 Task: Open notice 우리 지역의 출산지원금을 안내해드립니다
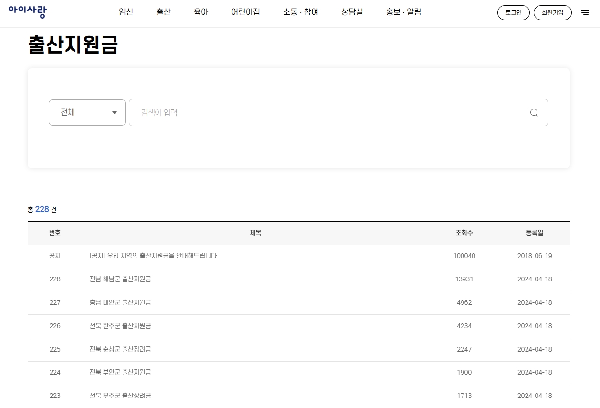coord(154,256)
